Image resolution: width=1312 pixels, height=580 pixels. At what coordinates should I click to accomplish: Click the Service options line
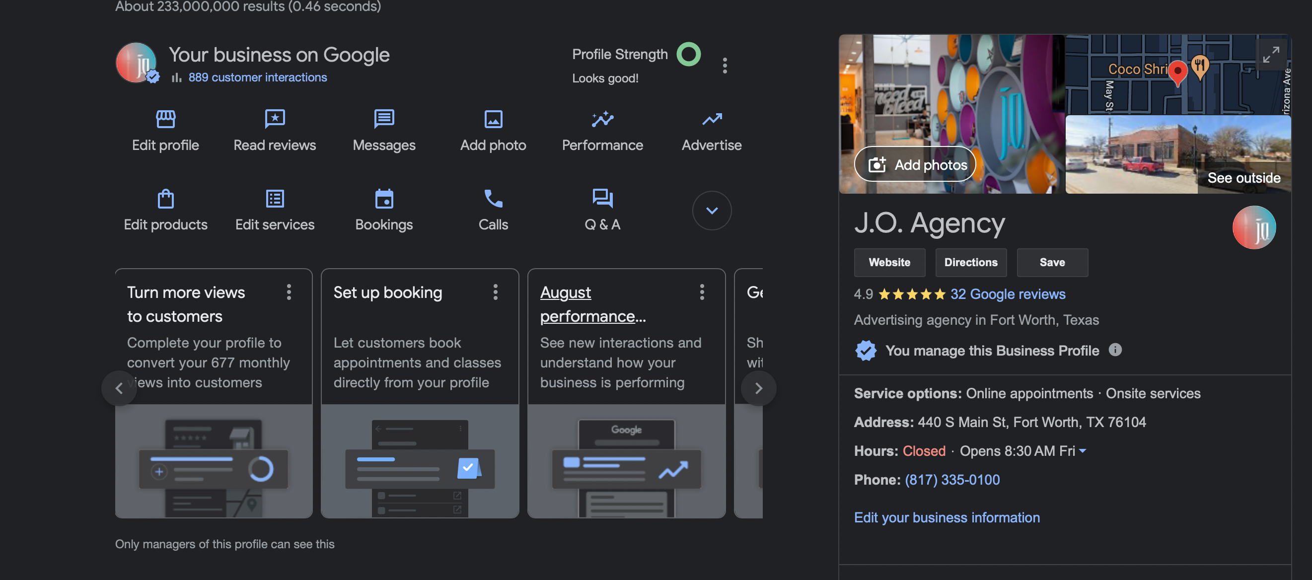point(1027,393)
